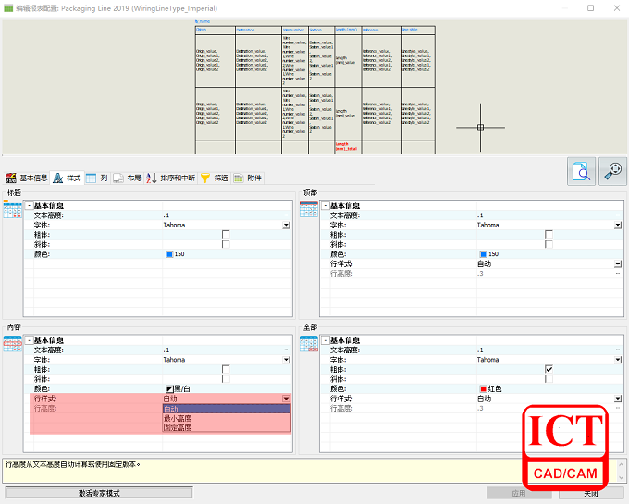The height and width of the screenshot is (504, 629).
Task: Select 固定高度 in the row style list
Action: (x=227, y=427)
